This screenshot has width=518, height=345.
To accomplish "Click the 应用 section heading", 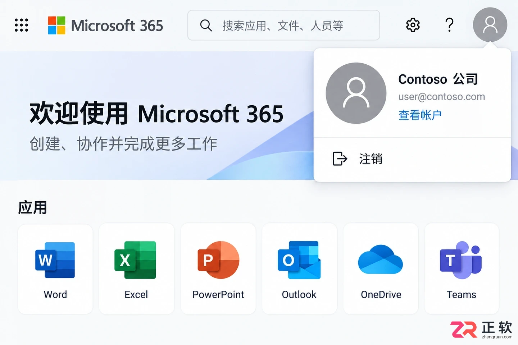I will [33, 208].
